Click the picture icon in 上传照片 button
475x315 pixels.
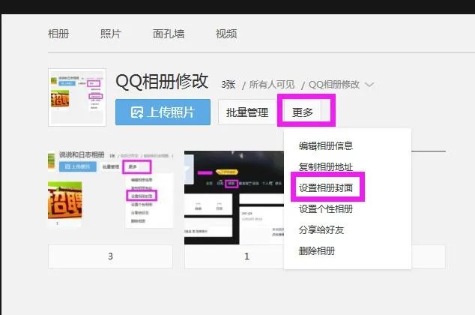(137, 112)
